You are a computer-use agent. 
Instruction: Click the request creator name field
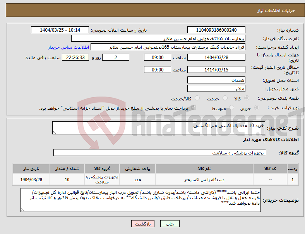click(x=168, y=47)
